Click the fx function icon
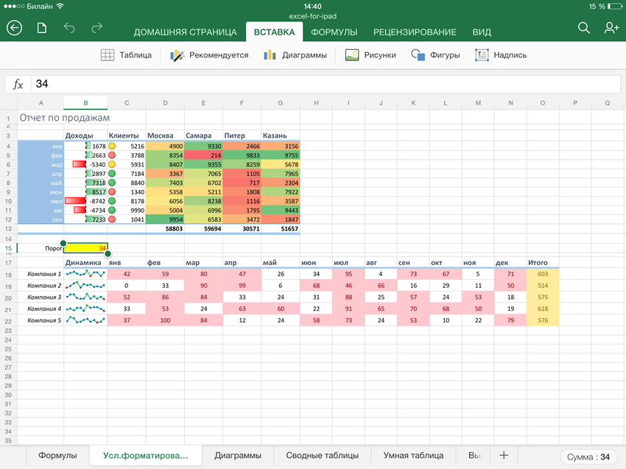Viewport: 626px width, 469px height. 18,84
